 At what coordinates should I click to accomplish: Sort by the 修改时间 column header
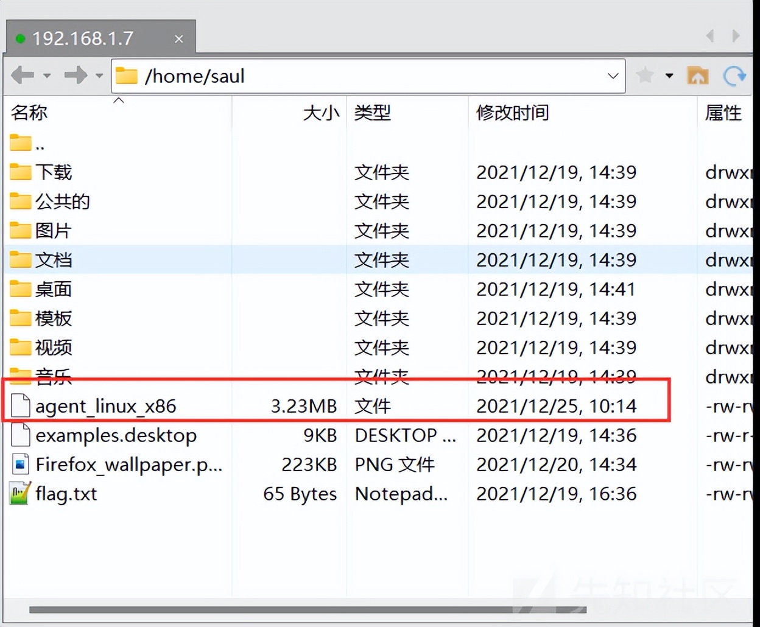[x=513, y=113]
